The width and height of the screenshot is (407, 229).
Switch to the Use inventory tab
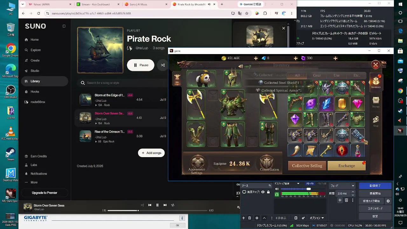tap(336, 75)
